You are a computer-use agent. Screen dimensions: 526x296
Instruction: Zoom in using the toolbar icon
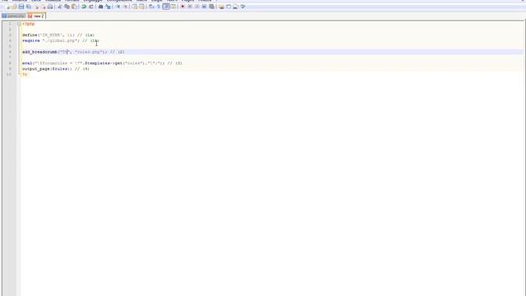(x=118, y=7)
